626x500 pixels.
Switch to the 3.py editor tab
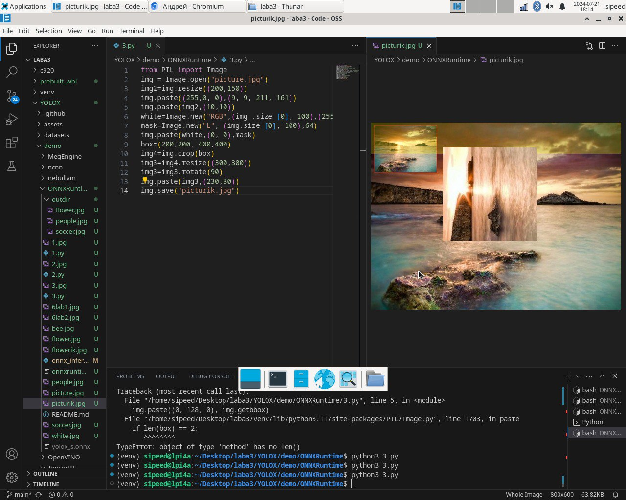tap(128, 45)
